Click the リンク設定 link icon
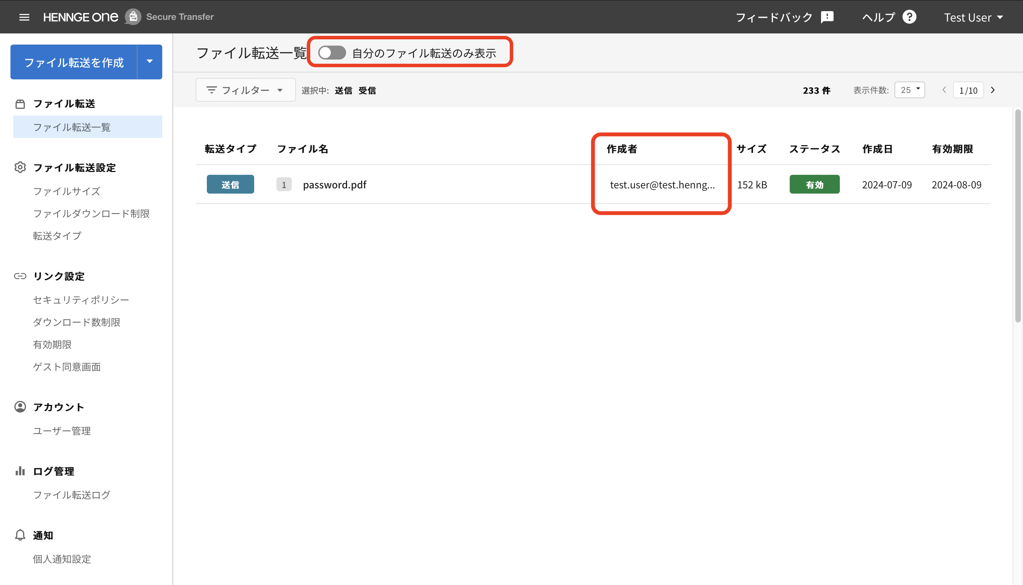 (x=20, y=276)
